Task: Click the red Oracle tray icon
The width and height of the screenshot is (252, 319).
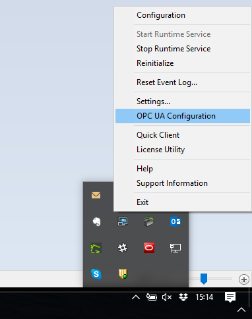Action: tap(149, 248)
